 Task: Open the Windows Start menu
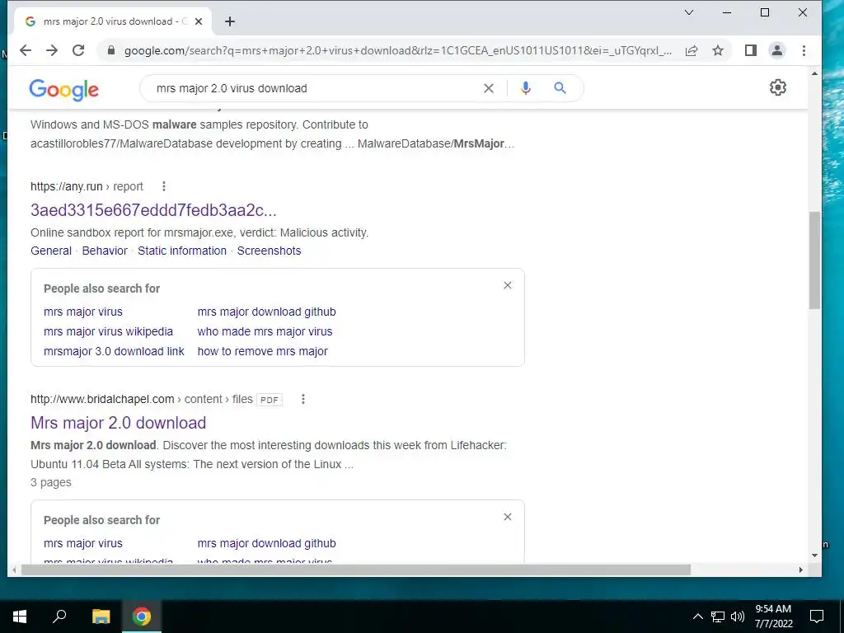point(20,617)
